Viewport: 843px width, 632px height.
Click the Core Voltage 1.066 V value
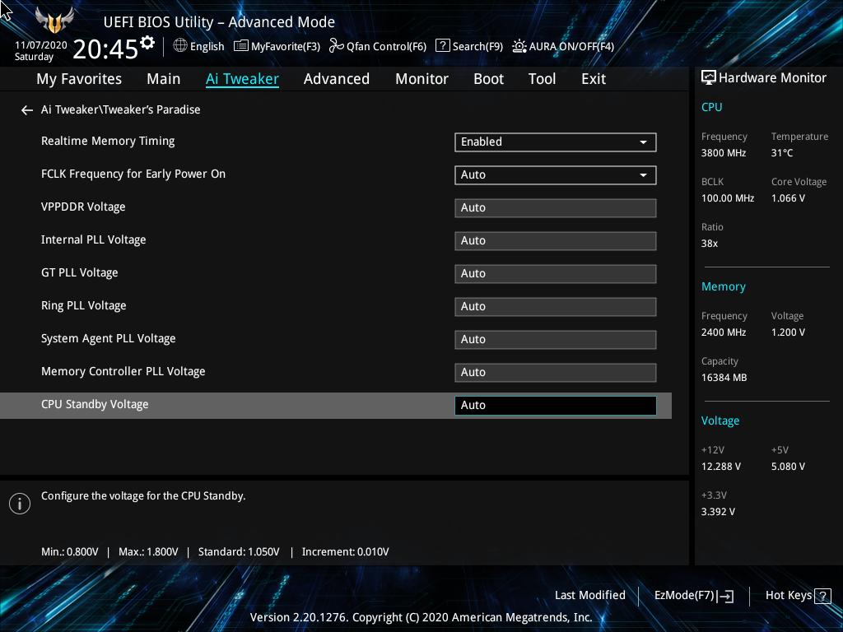[788, 198]
